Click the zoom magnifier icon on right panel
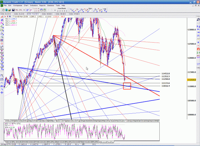Image resolution: width=200 pixels, height=146 pixels. (198, 20)
